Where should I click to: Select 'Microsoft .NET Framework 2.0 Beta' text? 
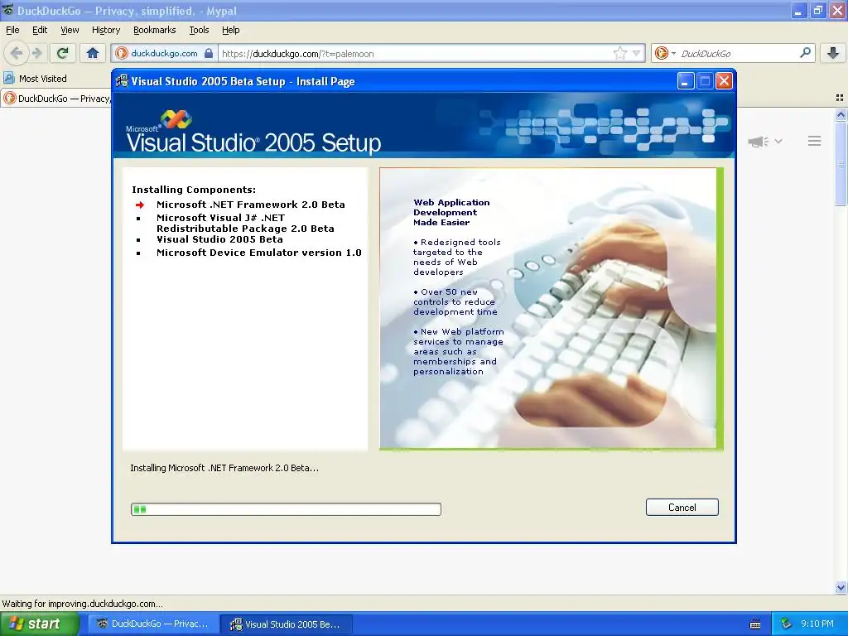[250, 205]
